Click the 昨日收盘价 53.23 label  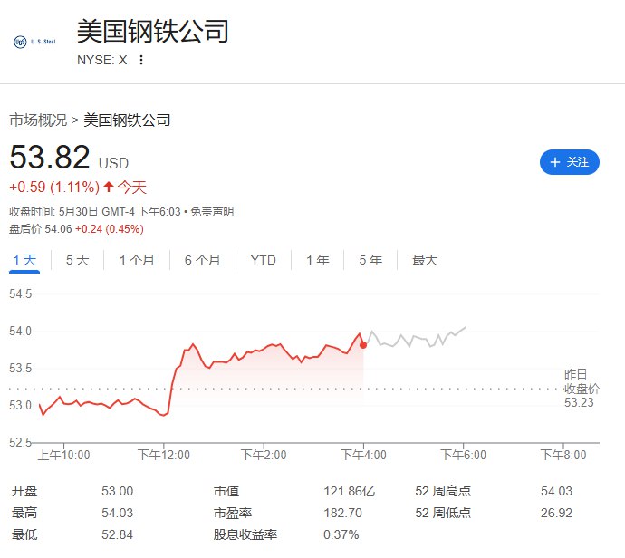(582, 389)
